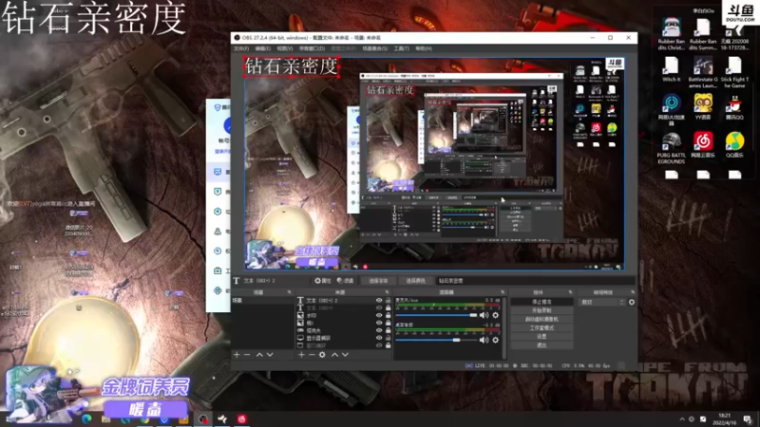This screenshot has width=760, height=427.
Task: Click the Edge browser taskbar icon
Action: [86, 418]
